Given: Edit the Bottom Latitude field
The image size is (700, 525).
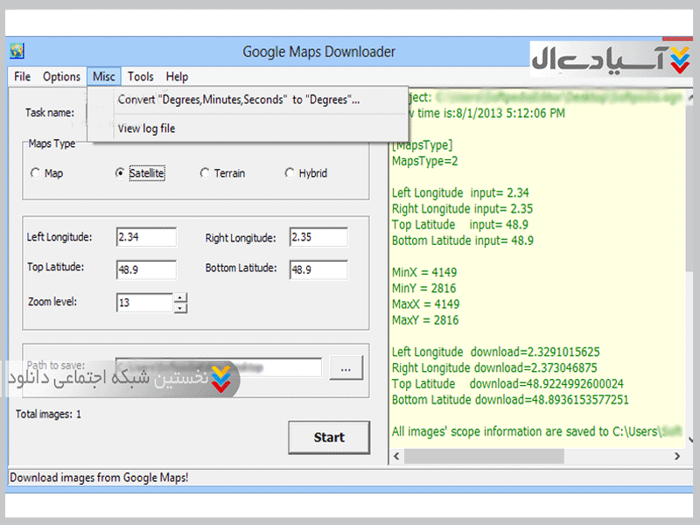Looking at the screenshot, I should pyautogui.click(x=318, y=269).
